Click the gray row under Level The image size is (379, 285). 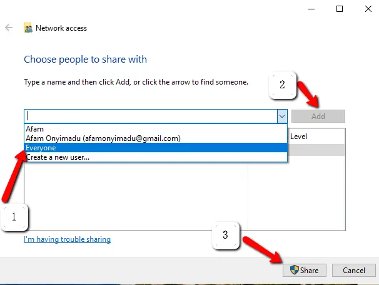point(316,150)
